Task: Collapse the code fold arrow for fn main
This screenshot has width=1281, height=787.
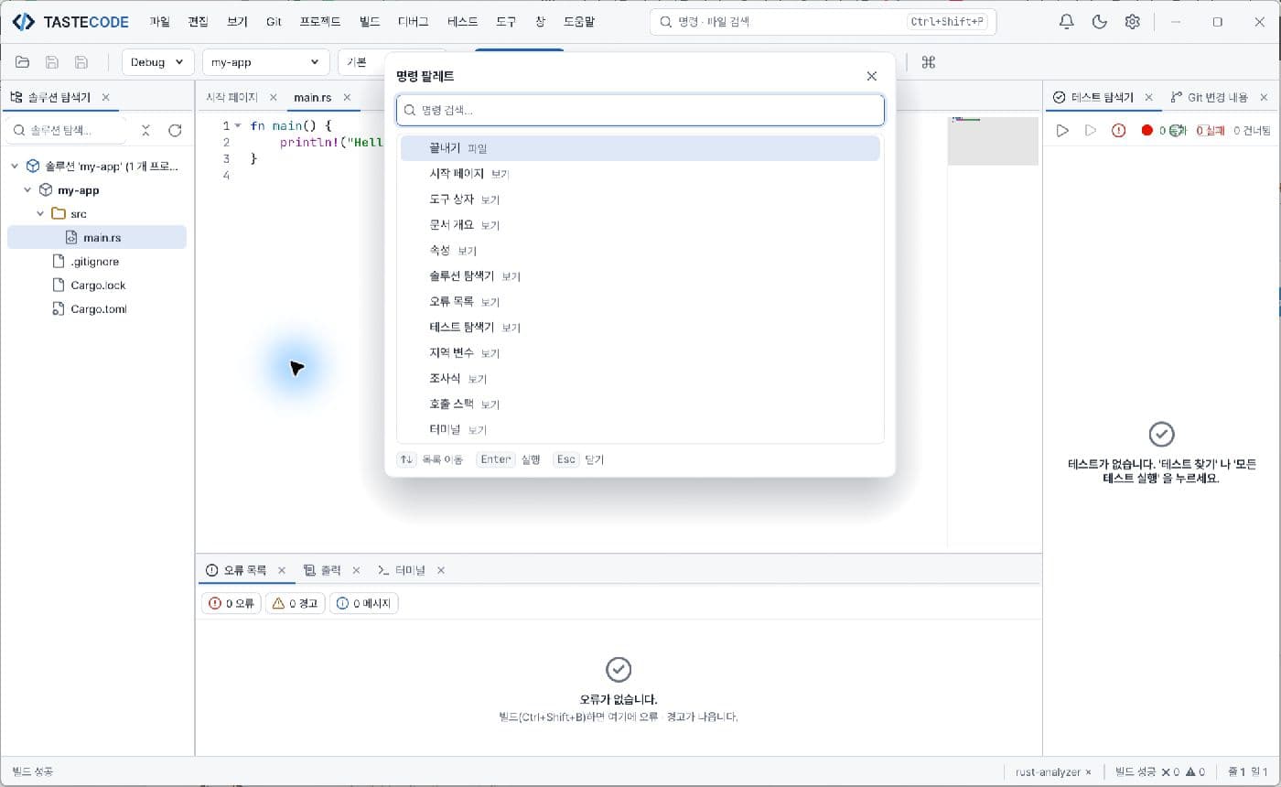Action: 238,125
